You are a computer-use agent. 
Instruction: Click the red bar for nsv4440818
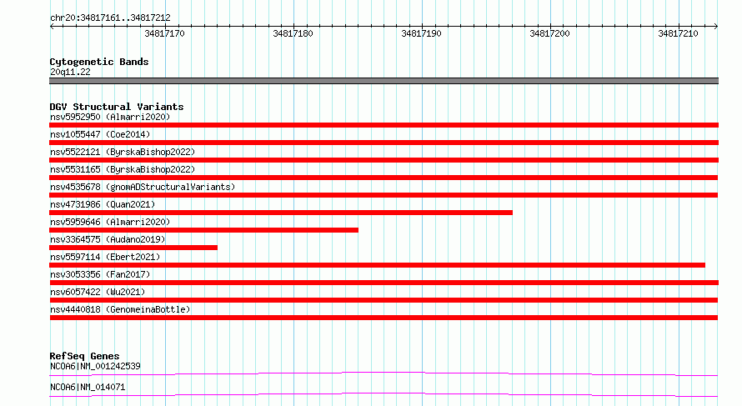pyautogui.click(x=384, y=318)
